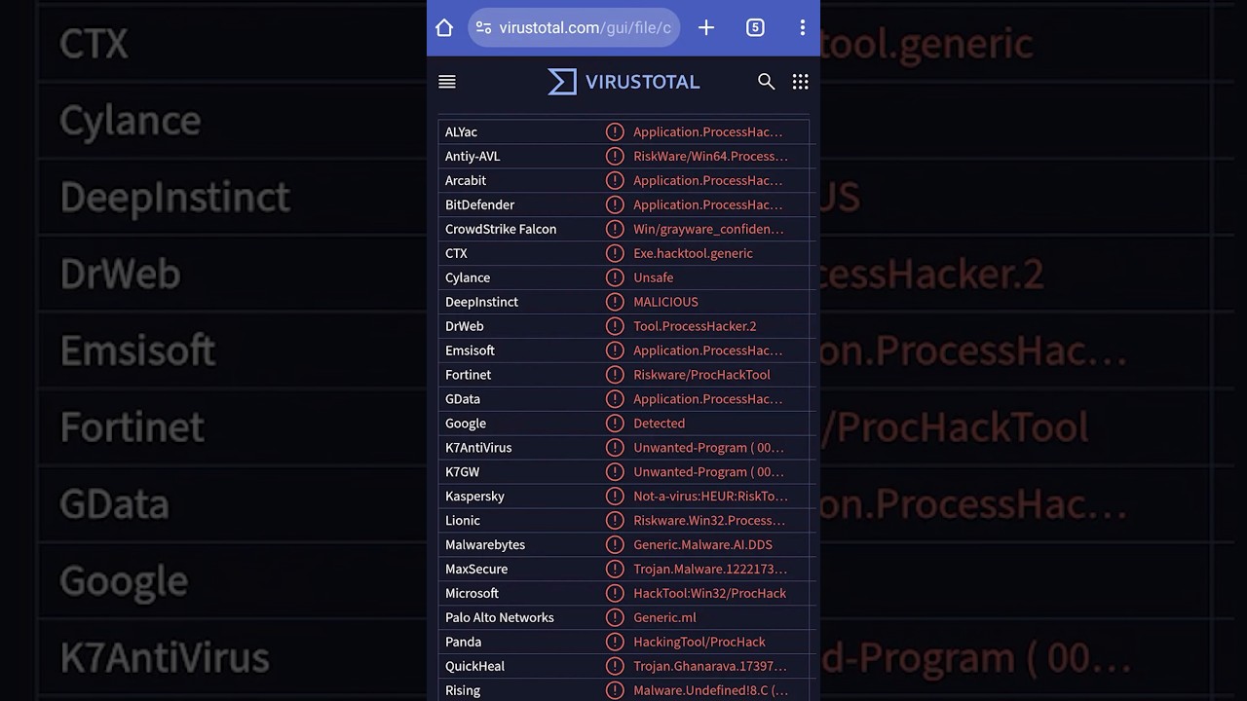The image size is (1247, 701).
Task: Click the Exe.hacktool.generic result text
Action: (x=693, y=253)
